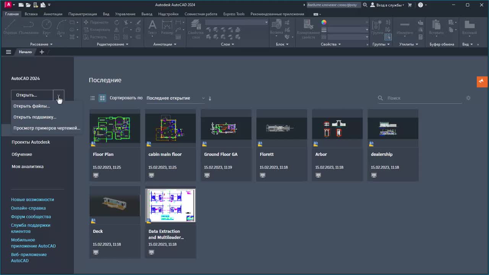489x275 pixels.
Task: Select the Полилиния tool
Action: tap(29, 27)
